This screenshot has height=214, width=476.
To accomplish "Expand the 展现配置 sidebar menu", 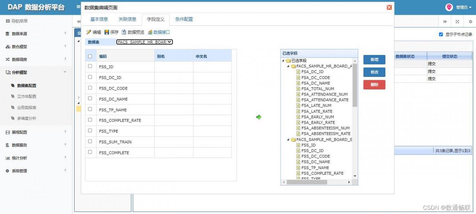I will click(65, 132).
